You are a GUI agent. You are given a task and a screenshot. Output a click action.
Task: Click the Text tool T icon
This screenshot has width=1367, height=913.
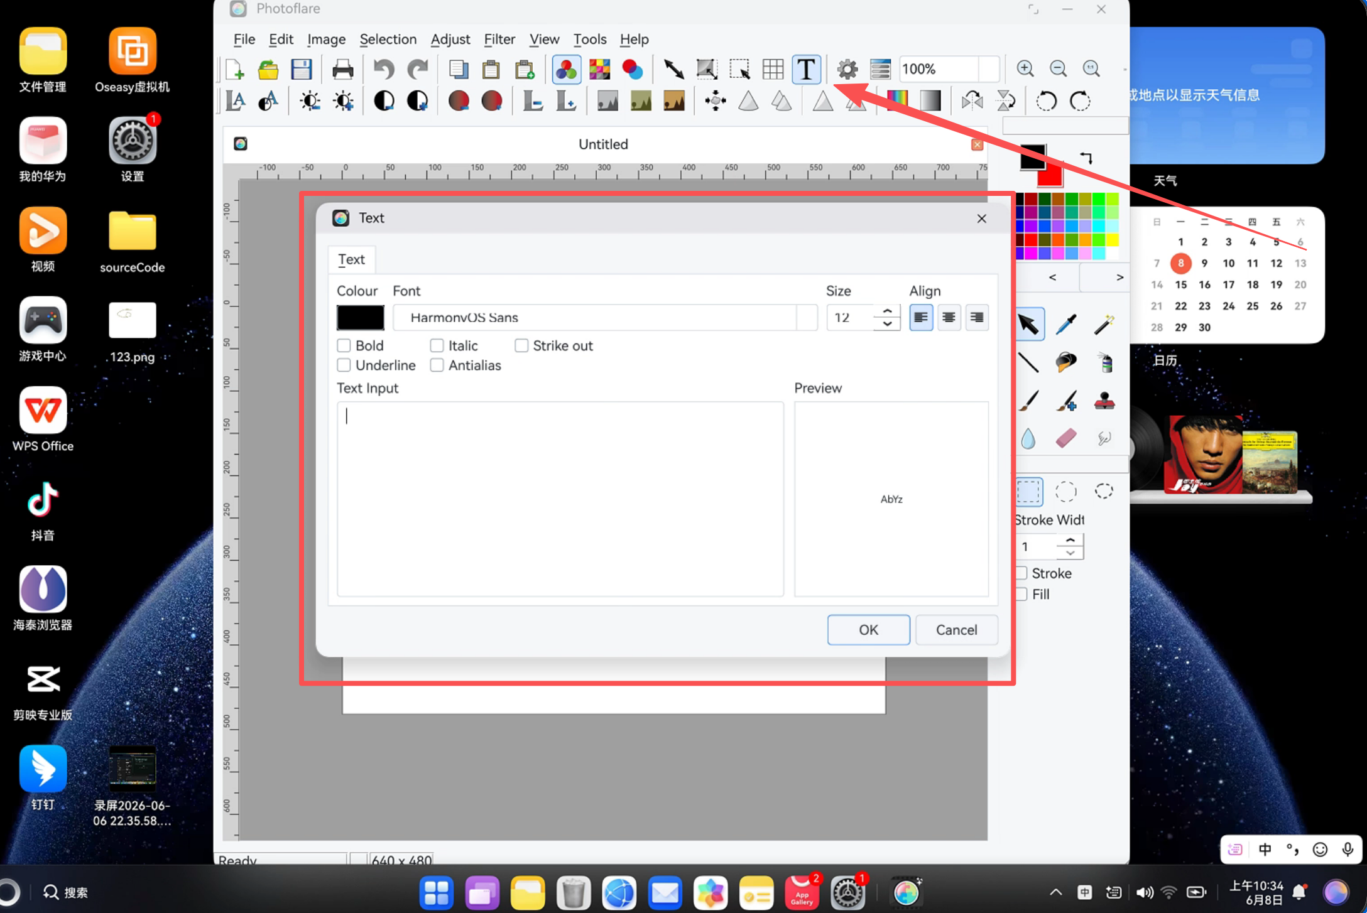tap(806, 70)
